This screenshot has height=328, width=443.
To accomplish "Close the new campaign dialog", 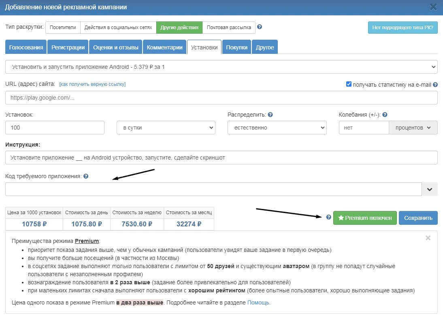I will pos(433,7).
